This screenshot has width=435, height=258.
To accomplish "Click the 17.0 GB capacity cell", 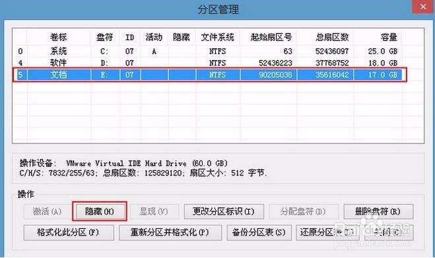I will [x=383, y=75].
